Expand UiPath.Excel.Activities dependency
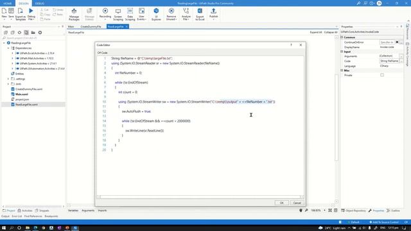The width and height of the screenshot is (411, 231). 12,53
